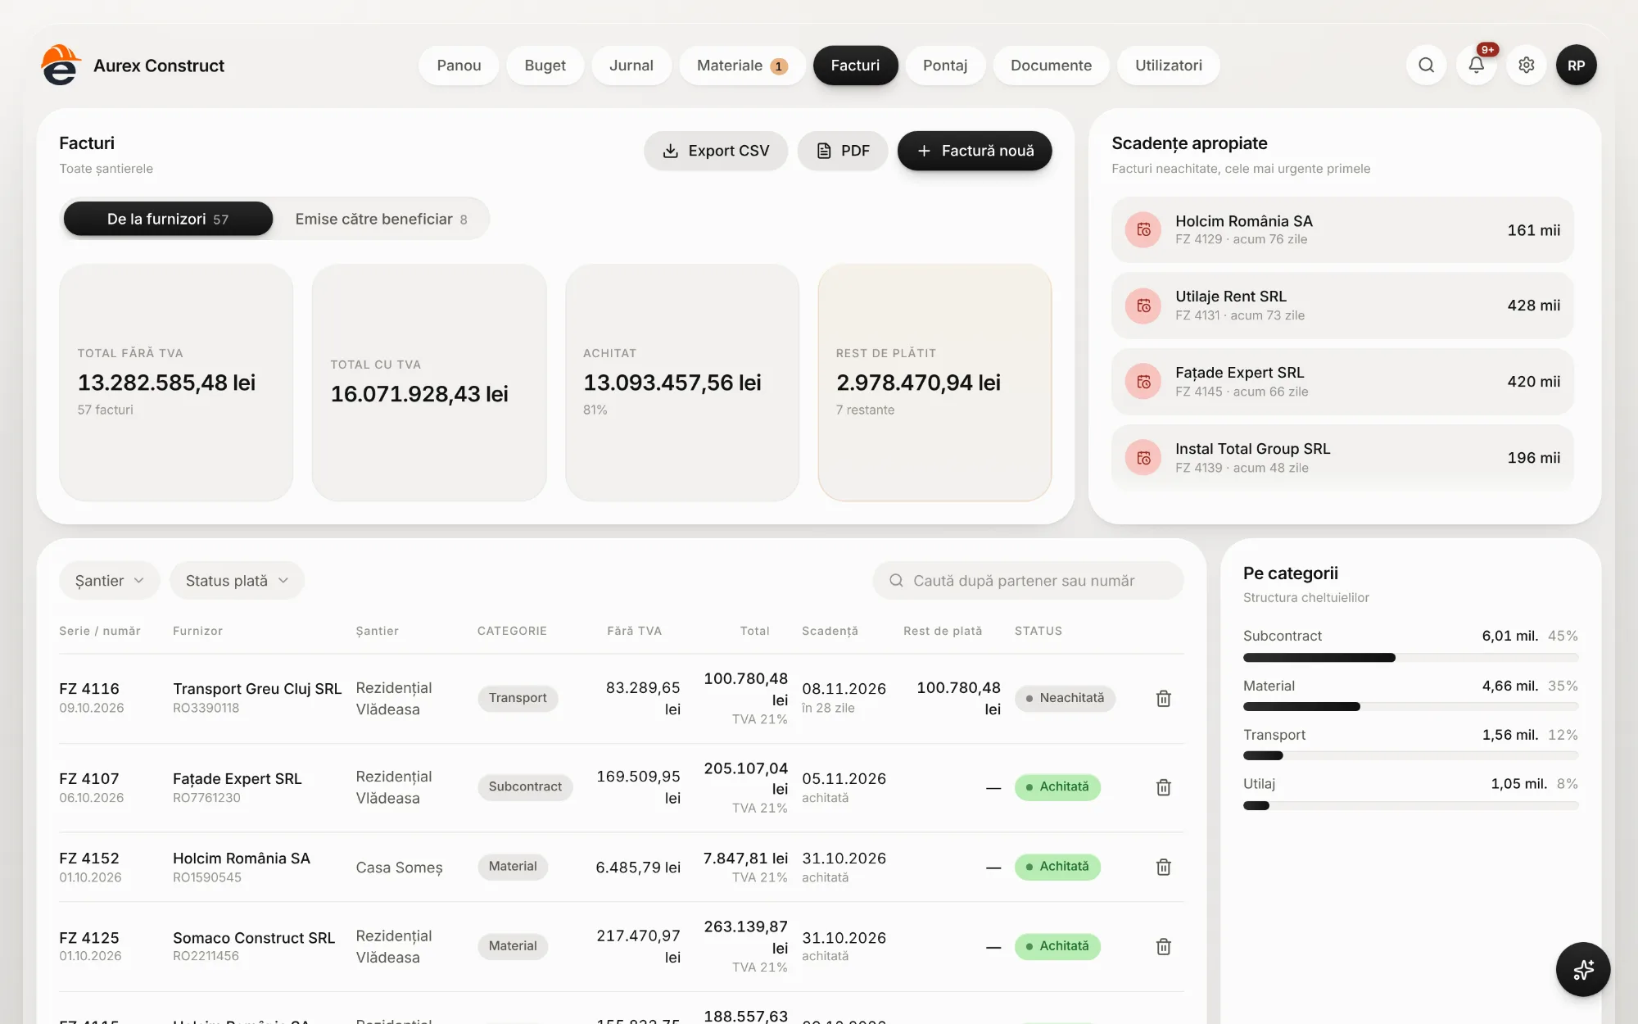The height and width of the screenshot is (1024, 1638).
Task: Click supplier Somaco Construct SRL
Action: point(254,938)
